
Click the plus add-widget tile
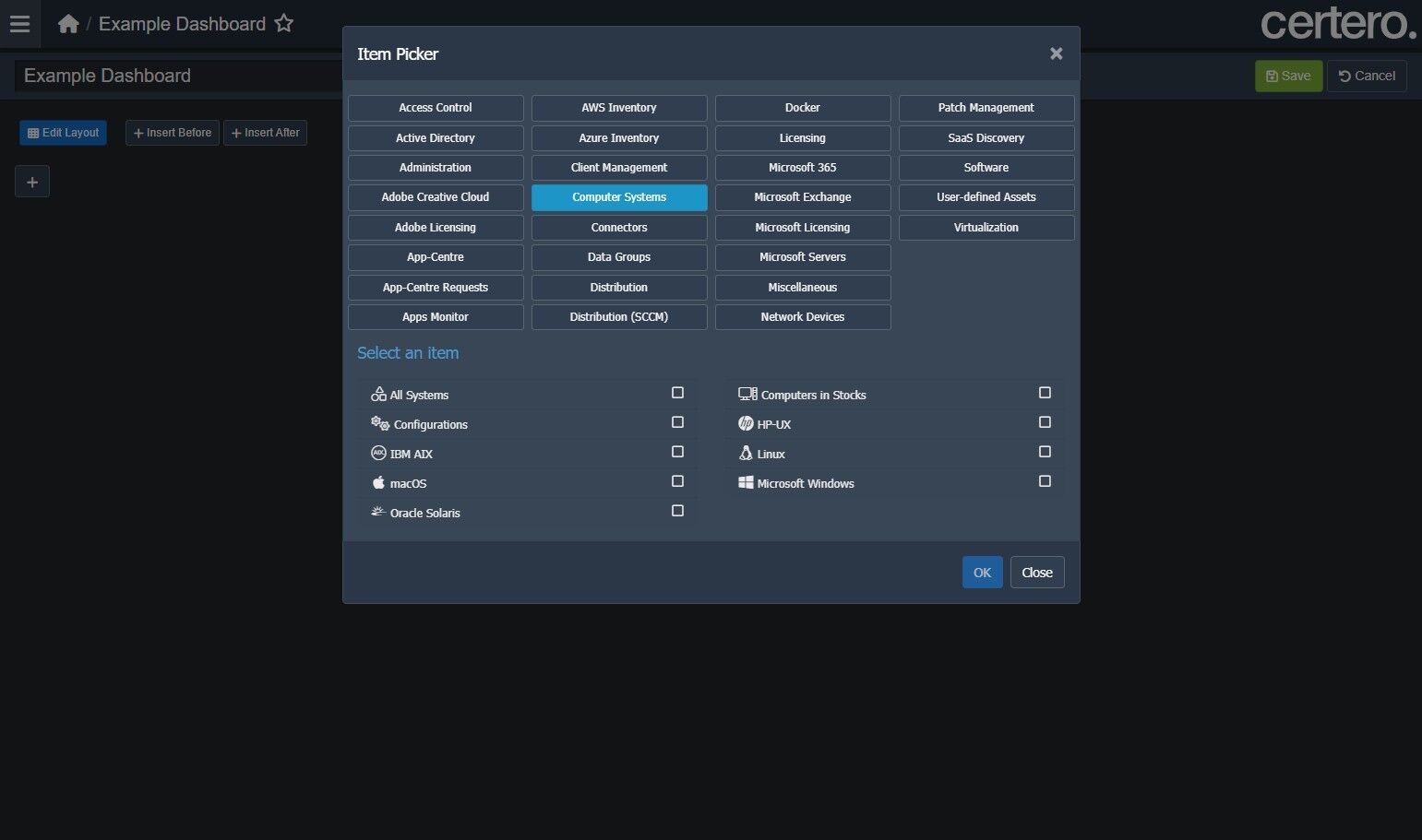[x=32, y=182]
